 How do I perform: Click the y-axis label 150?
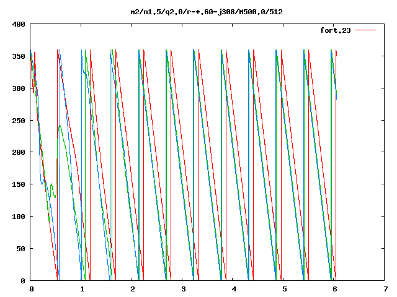19,184
